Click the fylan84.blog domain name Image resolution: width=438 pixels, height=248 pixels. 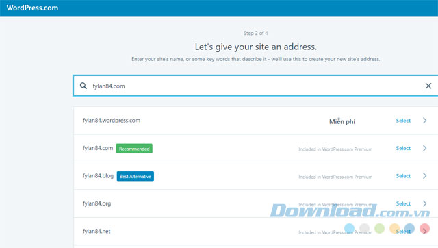tap(98, 176)
